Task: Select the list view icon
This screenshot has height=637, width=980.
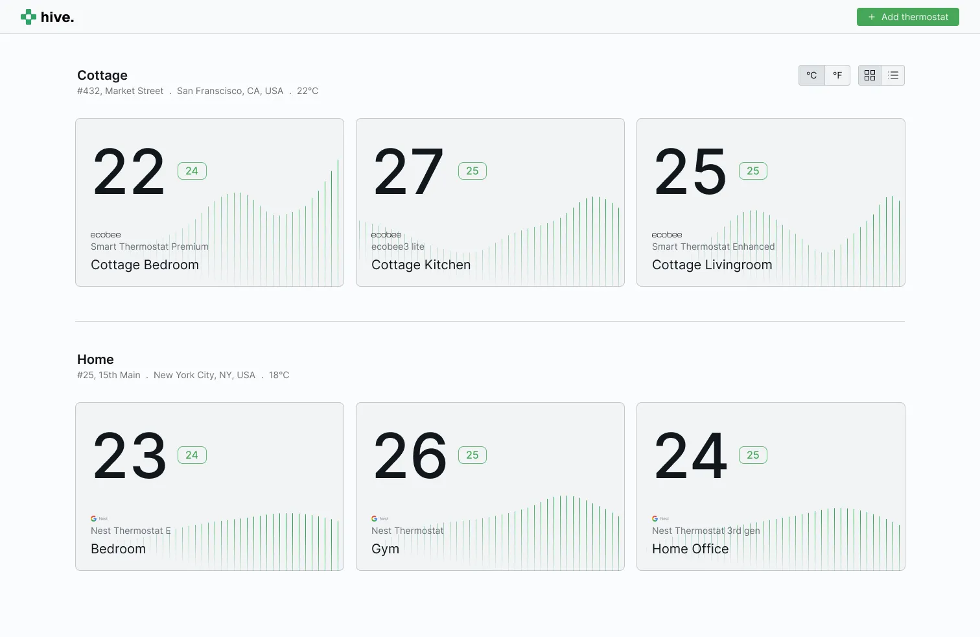Action: 893,75
